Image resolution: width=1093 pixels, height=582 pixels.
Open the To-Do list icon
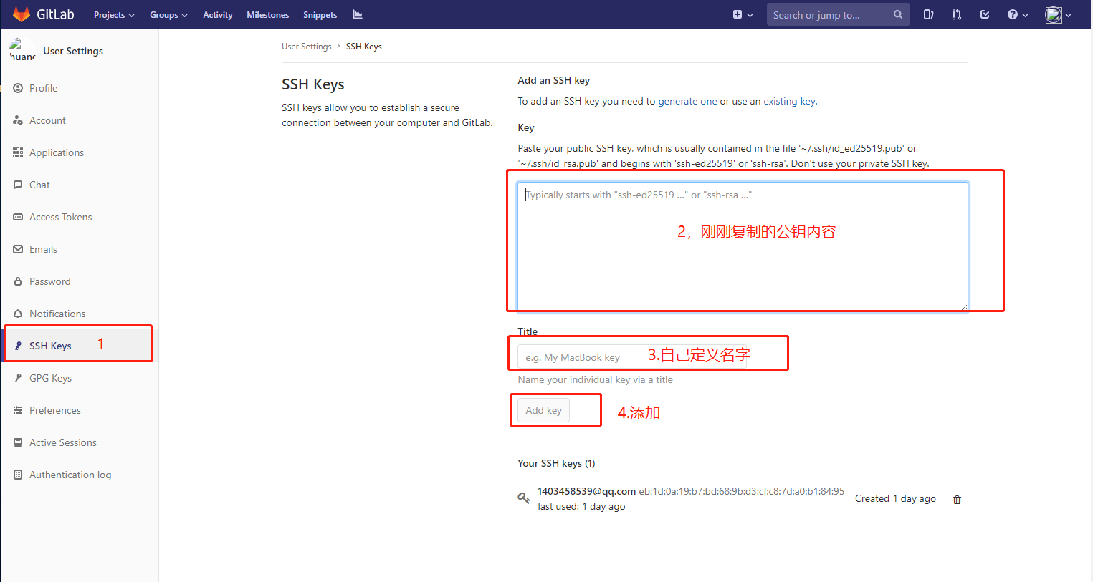(985, 14)
